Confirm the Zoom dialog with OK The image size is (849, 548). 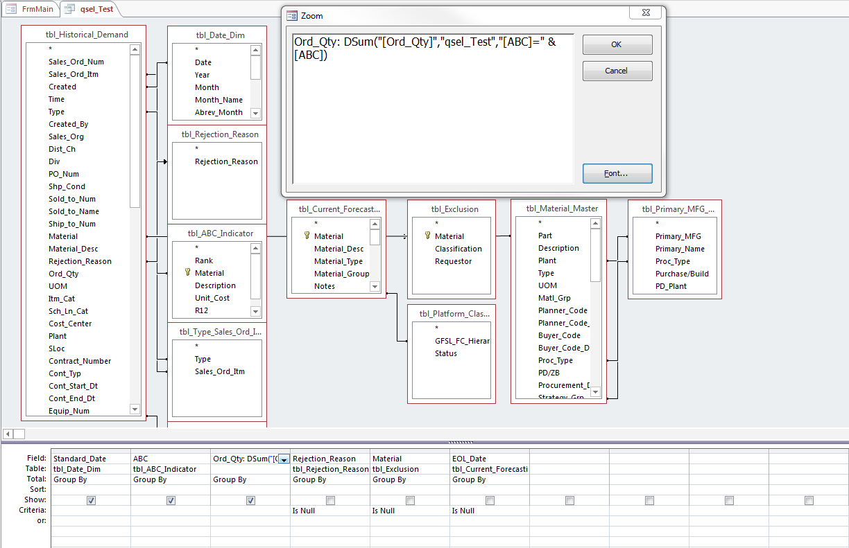pos(617,44)
